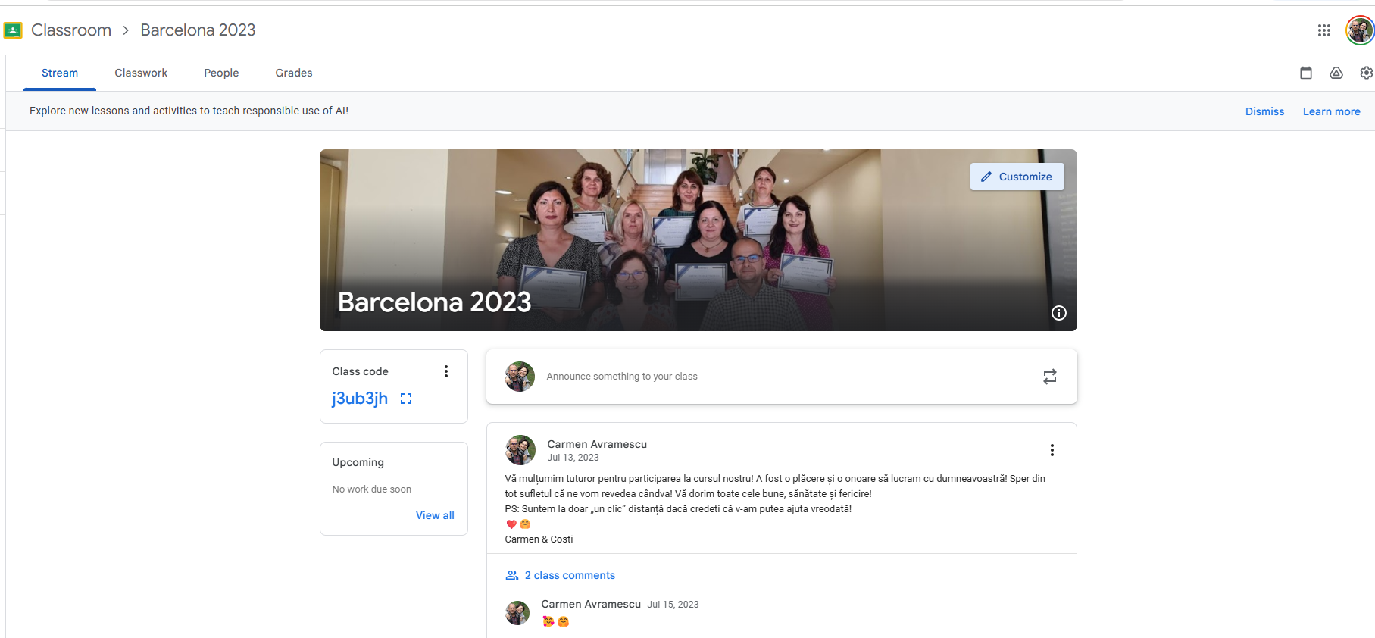The height and width of the screenshot is (638, 1375).
Task: Click View all upcoming work
Action: coord(435,515)
